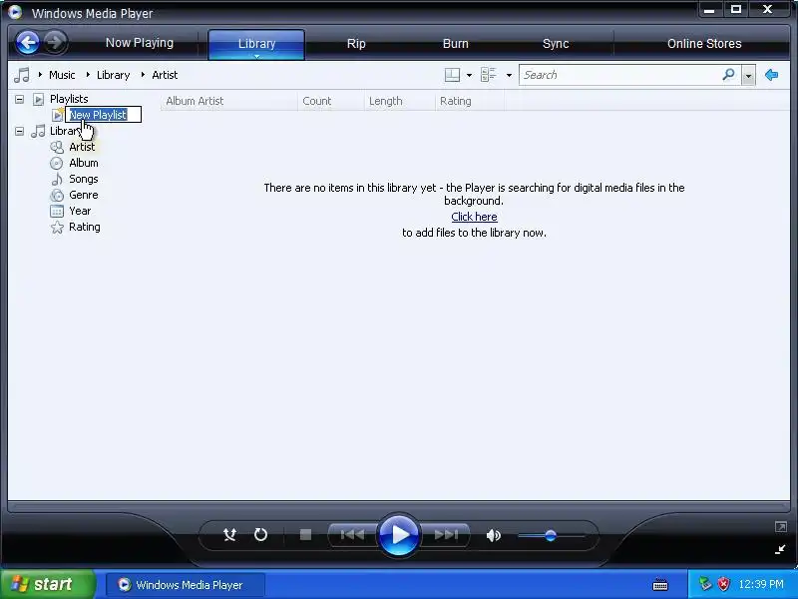
Task: Adjust the volume slider
Action: (x=552, y=536)
